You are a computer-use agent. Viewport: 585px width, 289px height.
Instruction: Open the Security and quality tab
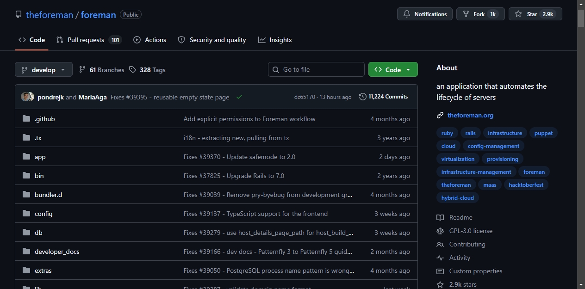tap(212, 40)
